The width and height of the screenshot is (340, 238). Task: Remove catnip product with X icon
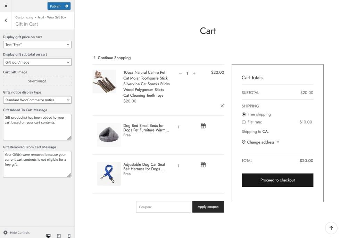click(x=222, y=106)
